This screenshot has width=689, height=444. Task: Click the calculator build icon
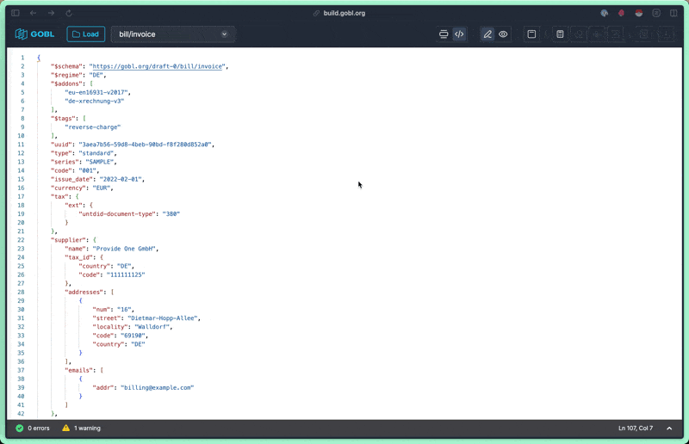click(x=560, y=34)
